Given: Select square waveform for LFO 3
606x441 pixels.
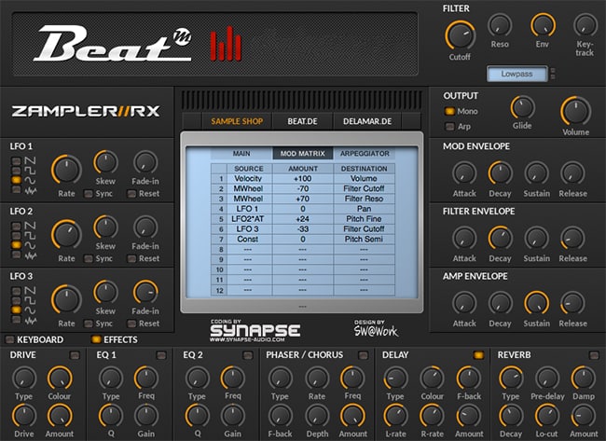Looking at the screenshot, I should (16, 300).
